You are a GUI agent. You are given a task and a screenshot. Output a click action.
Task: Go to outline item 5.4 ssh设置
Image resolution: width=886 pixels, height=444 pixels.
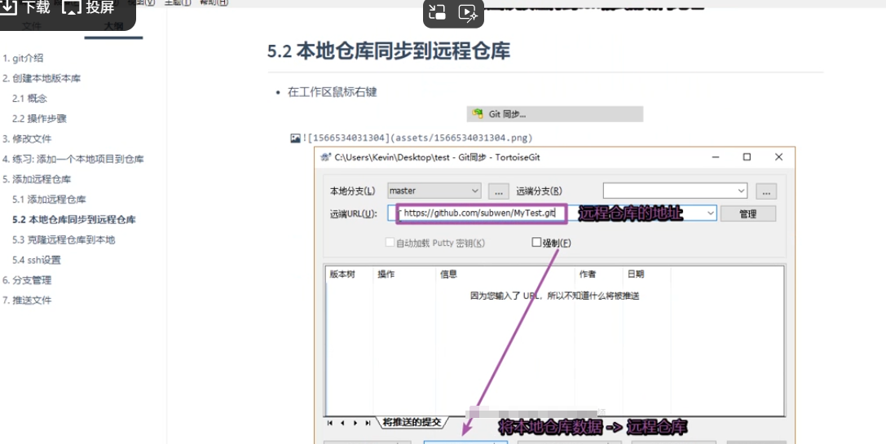pyautogui.click(x=37, y=261)
